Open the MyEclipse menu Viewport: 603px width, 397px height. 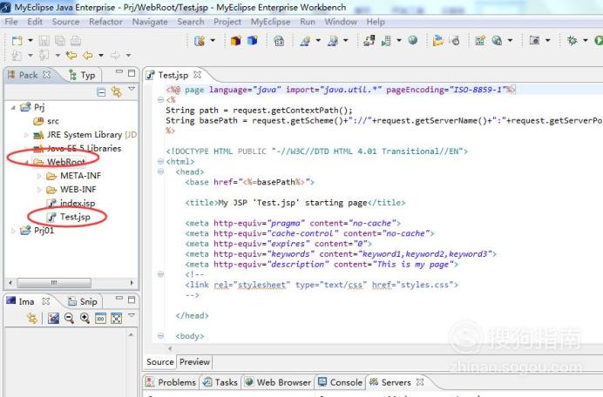coord(270,22)
